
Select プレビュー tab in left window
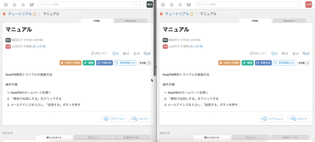93,138
